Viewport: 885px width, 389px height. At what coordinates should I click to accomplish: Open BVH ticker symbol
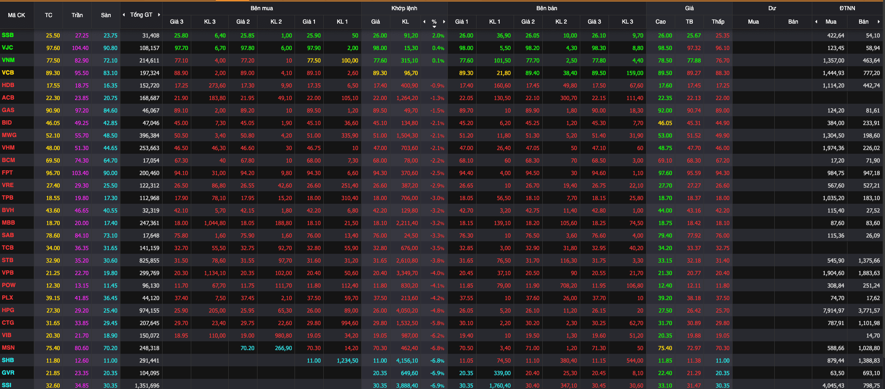(x=8, y=210)
